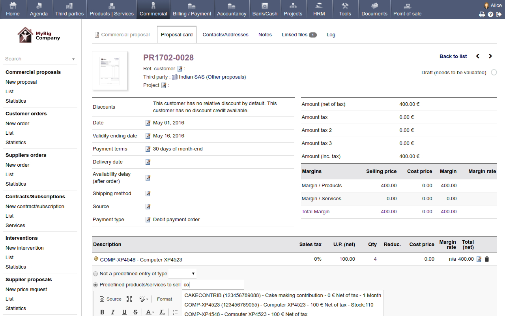Maximize the rich text editor

129,299
